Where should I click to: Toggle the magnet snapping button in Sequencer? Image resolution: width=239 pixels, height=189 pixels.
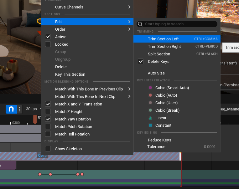coord(11,109)
